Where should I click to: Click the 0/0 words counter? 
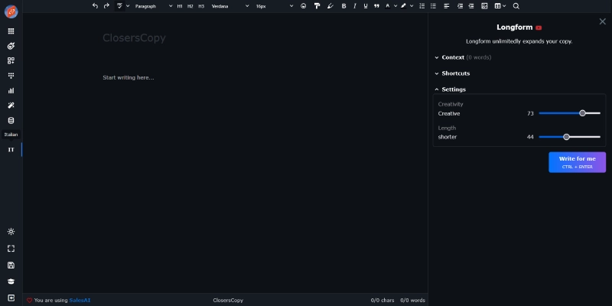(x=412, y=300)
